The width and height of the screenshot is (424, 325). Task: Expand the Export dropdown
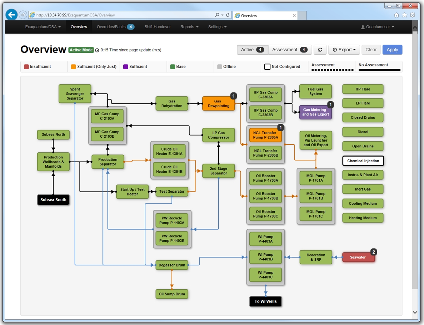point(344,50)
